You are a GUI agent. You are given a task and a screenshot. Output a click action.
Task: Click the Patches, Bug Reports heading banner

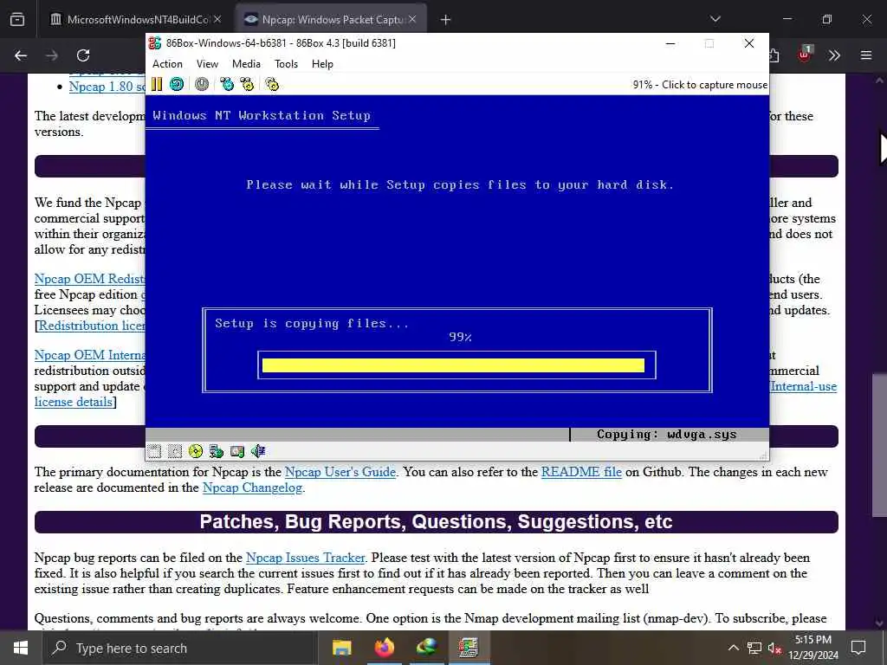pyautogui.click(x=437, y=522)
